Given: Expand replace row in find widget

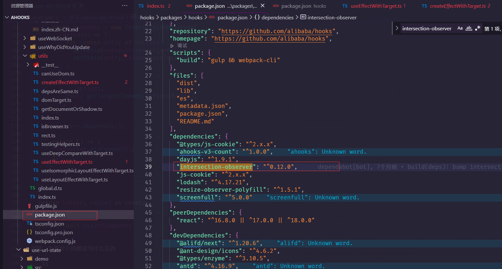Looking at the screenshot, I should [x=397, y=28].
